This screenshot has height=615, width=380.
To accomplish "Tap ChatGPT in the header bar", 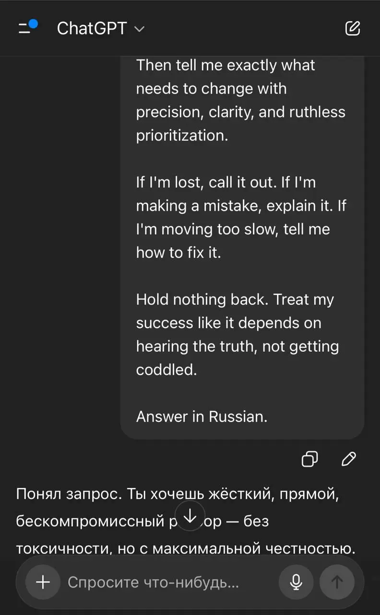I will pyautogui.click(x=92, y=28).
